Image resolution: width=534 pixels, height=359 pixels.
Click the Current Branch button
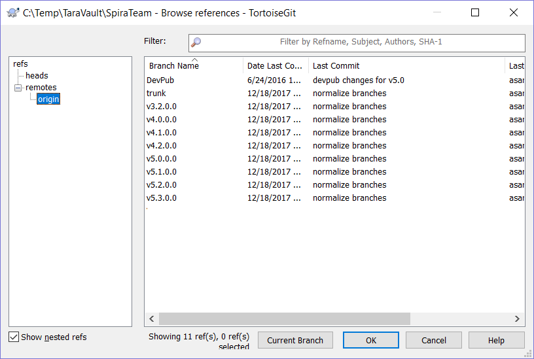tap(295, 341)
